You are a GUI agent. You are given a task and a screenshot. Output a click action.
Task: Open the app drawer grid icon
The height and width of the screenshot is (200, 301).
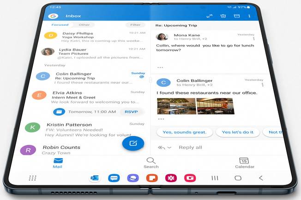click(32, 178)
